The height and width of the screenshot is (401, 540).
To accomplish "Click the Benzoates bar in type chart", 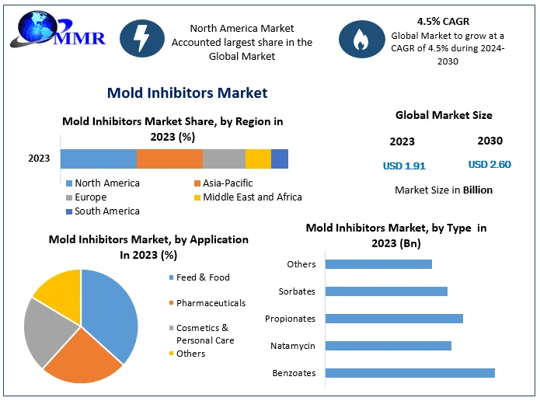I will (409, 373).
